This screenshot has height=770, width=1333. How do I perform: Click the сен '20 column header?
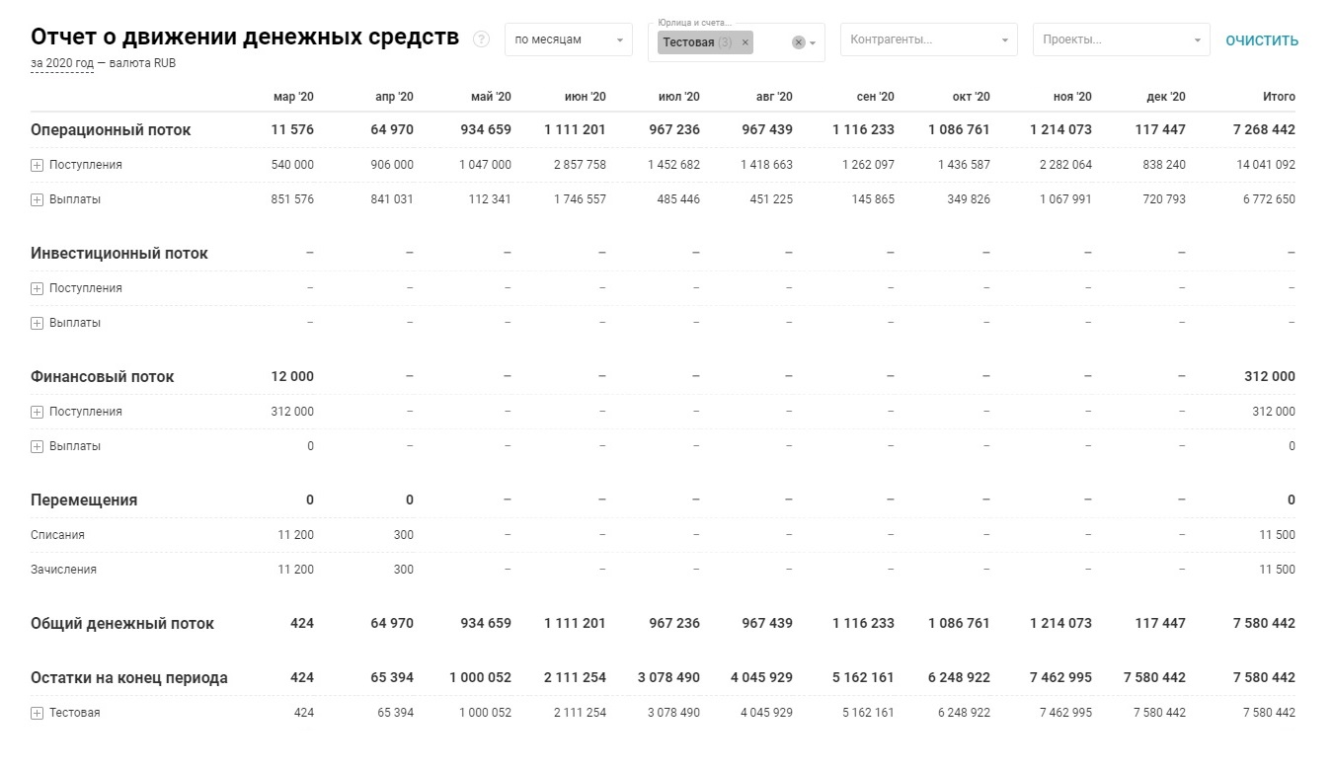point(875,97)
